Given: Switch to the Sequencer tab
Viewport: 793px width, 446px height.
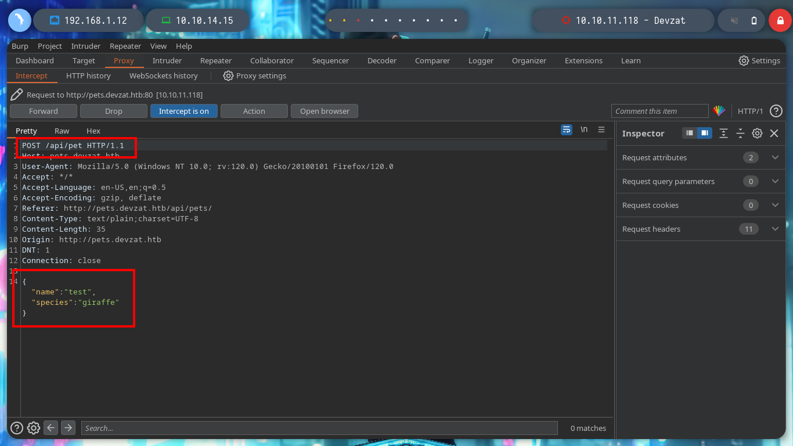Looking at the screenshot, I should pyautogui.click(x=331, y=60).
